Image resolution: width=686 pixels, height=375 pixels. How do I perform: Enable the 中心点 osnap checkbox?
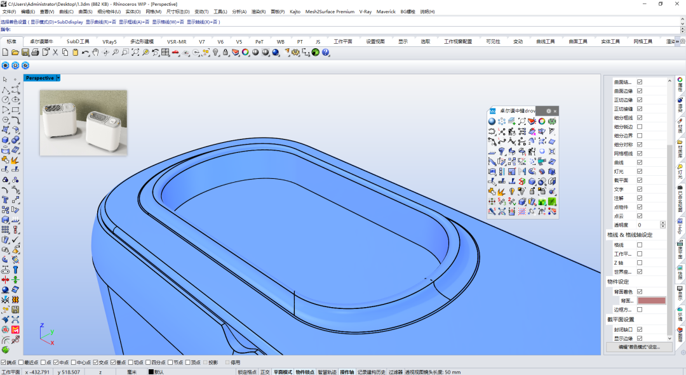pyautogui.click(x=74, y=362)
